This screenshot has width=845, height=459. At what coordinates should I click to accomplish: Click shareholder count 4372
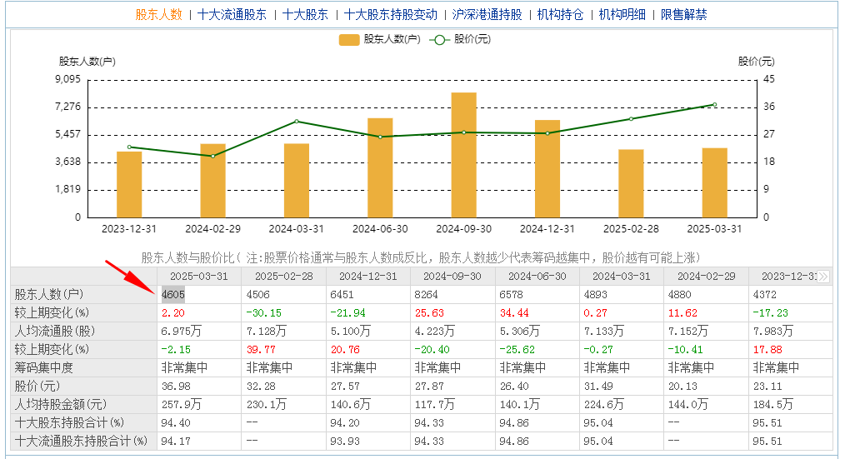tap(765, 295)
